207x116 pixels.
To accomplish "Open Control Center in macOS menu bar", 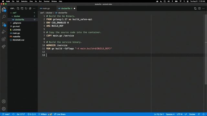I will [188, 1].
